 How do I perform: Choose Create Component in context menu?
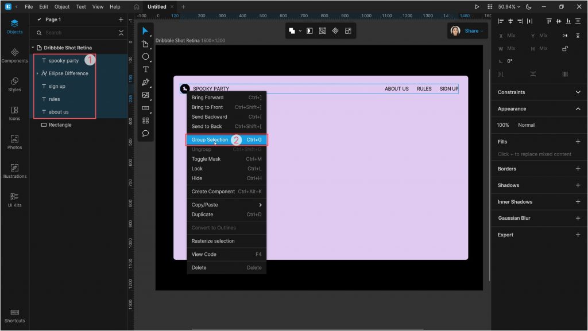(x=226, y=192)
